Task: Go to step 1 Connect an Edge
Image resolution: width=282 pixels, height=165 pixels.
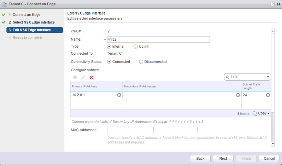Action: 24,14
